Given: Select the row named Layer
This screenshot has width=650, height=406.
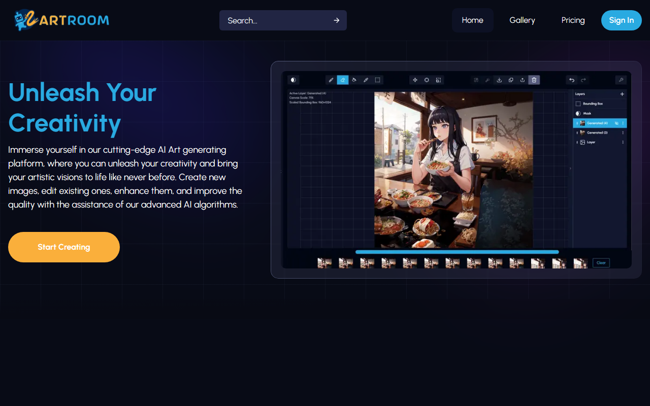Looking at the screenshot, I should 600,142.
